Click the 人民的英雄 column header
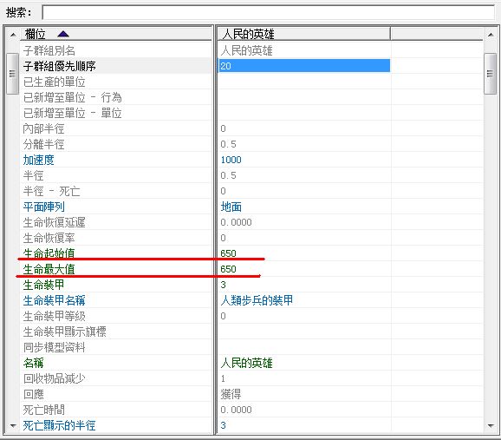The image size is (501, 440). (303, 34)
